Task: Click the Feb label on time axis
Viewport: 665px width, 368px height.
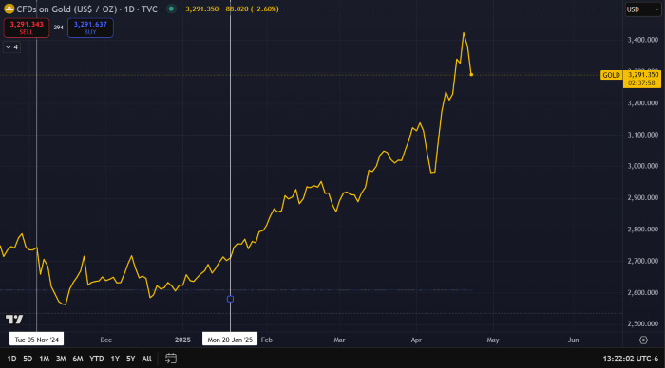Action: click(x=267, y=340)
